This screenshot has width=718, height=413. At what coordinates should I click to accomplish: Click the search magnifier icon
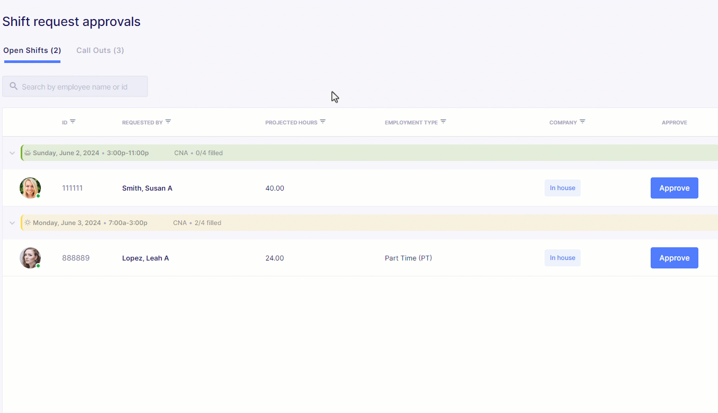pyautogui.click(x=14, y=86)
